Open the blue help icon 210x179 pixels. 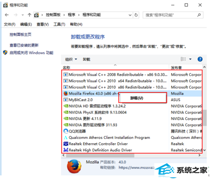click(200, 59)
